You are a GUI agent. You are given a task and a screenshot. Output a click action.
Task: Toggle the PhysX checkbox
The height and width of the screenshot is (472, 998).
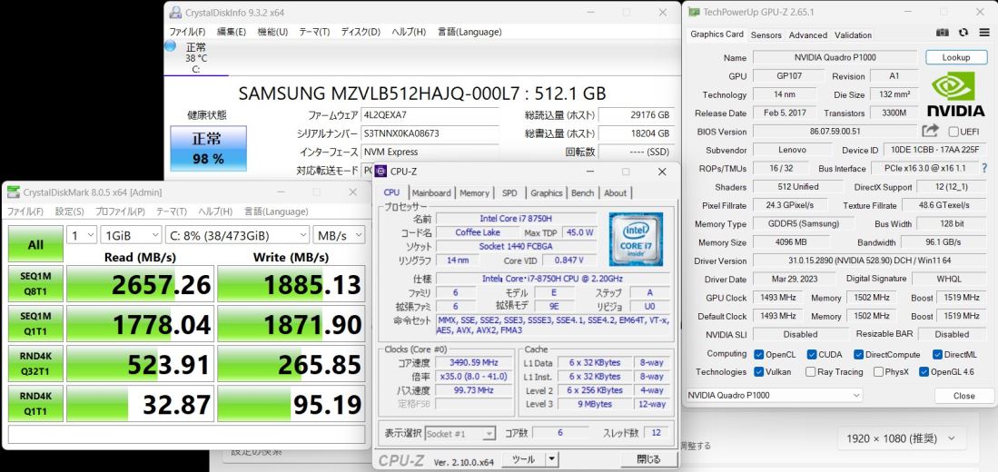tap(878, 371)
